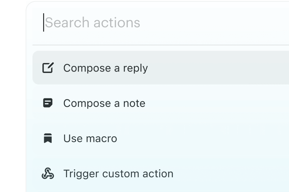This screenshot has height=192, width=289.
Task: Click the "Trigger custom action" text label
Action: (x=118, y=174)
